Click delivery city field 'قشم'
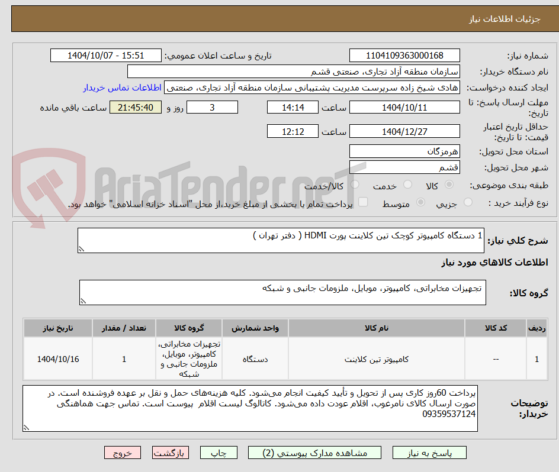Image resolution: width=559 pixels, height=472 pixels. 404,167
